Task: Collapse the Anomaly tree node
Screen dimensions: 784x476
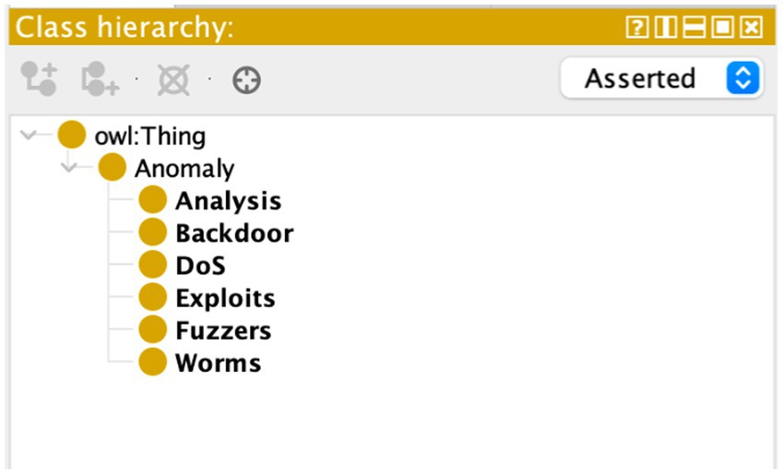Action: point(70,168)
